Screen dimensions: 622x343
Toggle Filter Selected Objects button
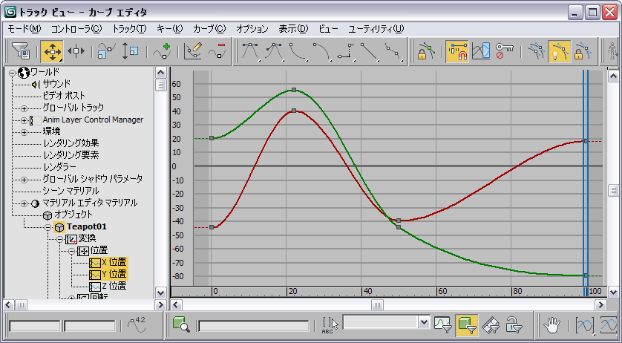click(x=466, y=324)
